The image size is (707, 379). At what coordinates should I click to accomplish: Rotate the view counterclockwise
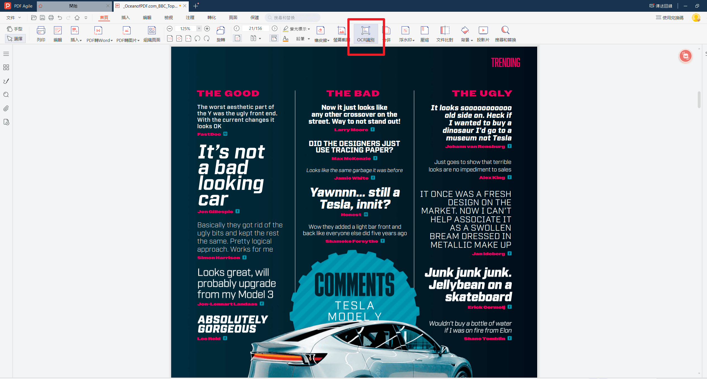197,39
